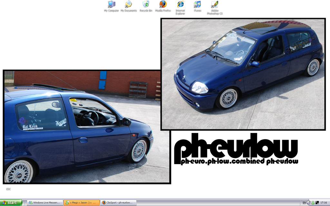Open the EN language bar selector
The image size is (330, 206).
click(304, 203)
